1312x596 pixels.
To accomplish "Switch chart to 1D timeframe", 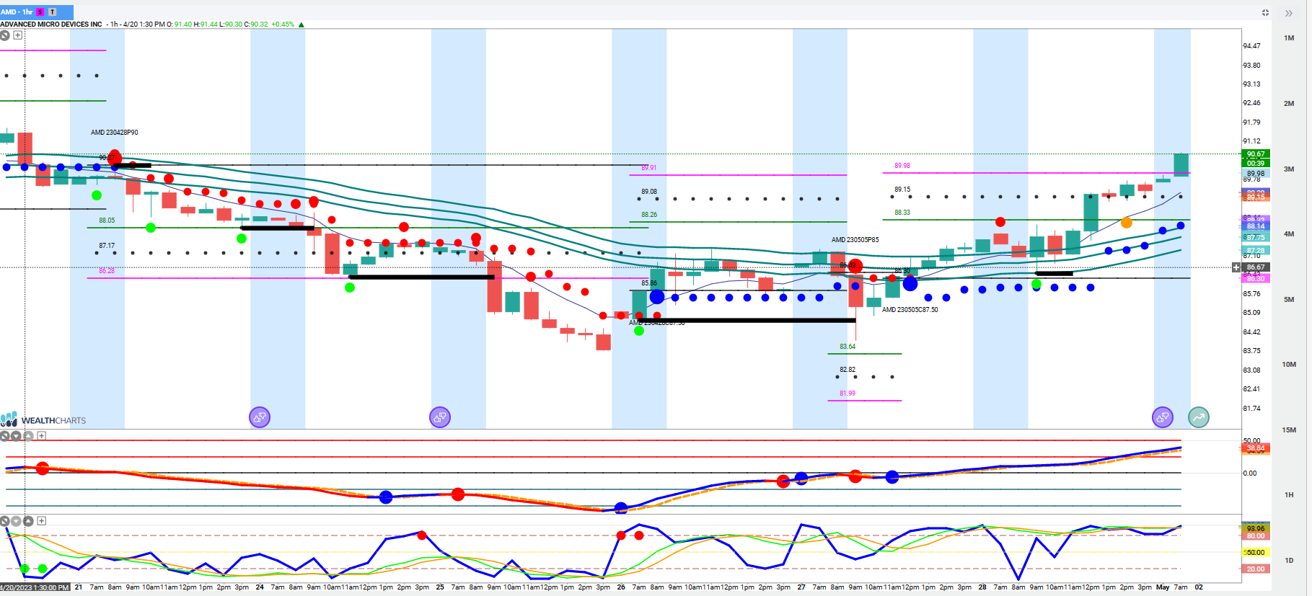I will [x=1289, y=560].
